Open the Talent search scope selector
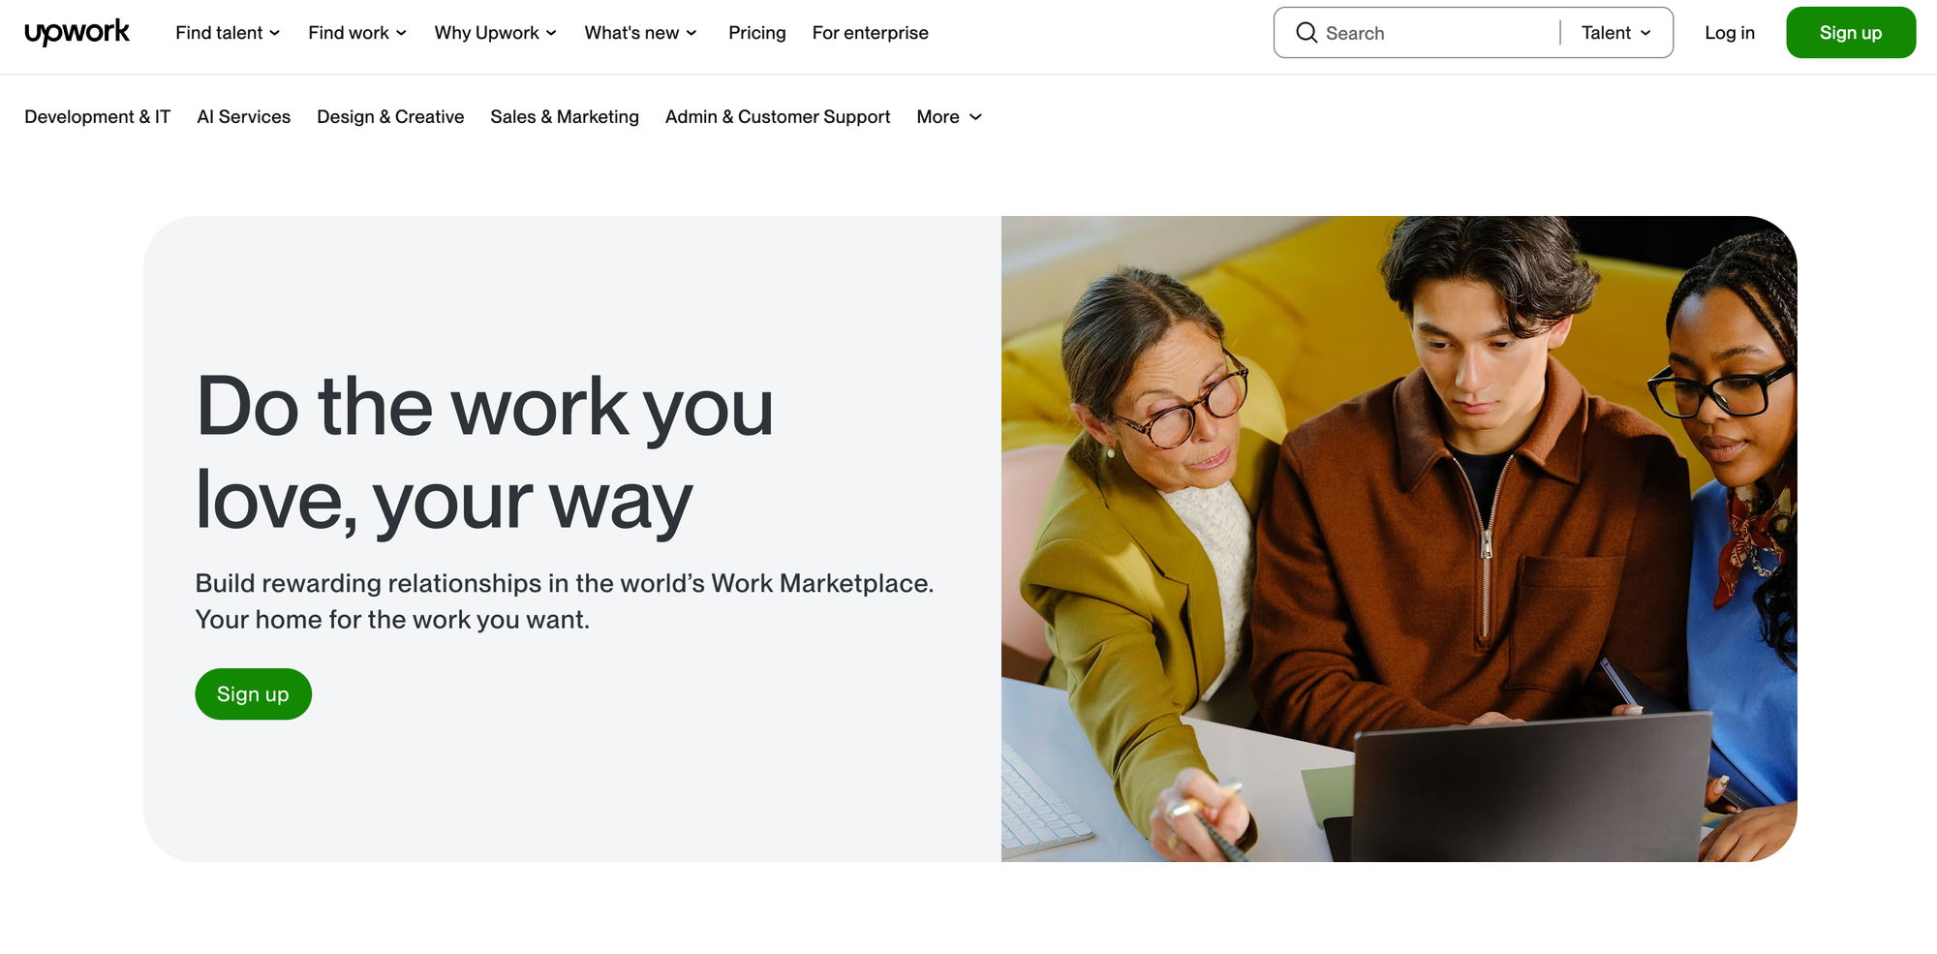Image resolution: width=1937 pixels, height=954 pixels. tap(1614, 32)
